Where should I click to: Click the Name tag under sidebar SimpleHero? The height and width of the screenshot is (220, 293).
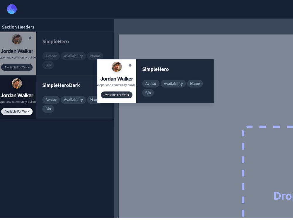(x=95, y=56)
